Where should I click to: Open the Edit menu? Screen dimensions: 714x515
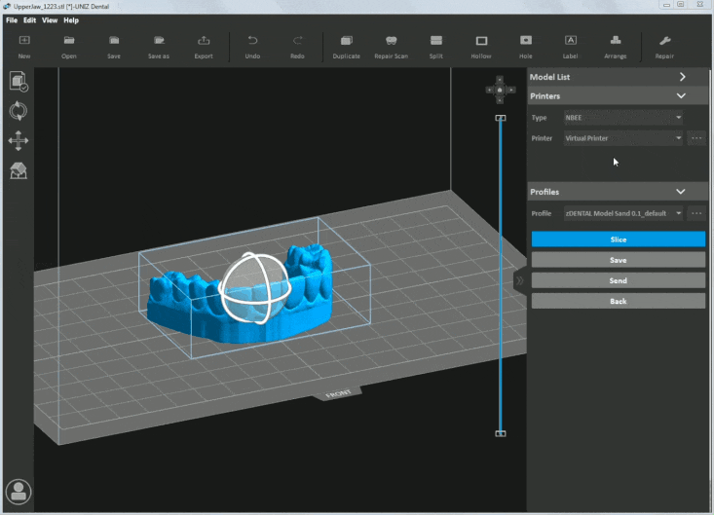point(30,20)
